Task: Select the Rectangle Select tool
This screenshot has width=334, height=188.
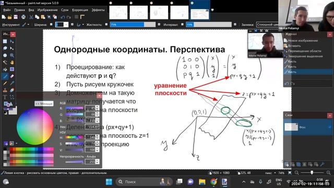Action: pyautogui.click(x=5, y=41)
